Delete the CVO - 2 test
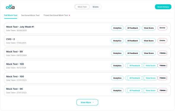 162,40
